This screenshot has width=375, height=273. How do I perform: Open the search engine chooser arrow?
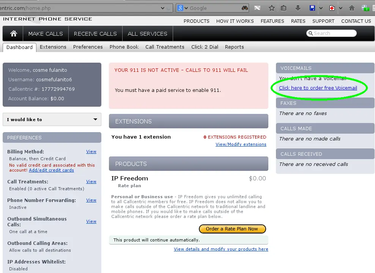click(186, 8)
